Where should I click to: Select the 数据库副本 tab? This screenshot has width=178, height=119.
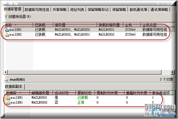pyautogui.click(x=13, y=86)
